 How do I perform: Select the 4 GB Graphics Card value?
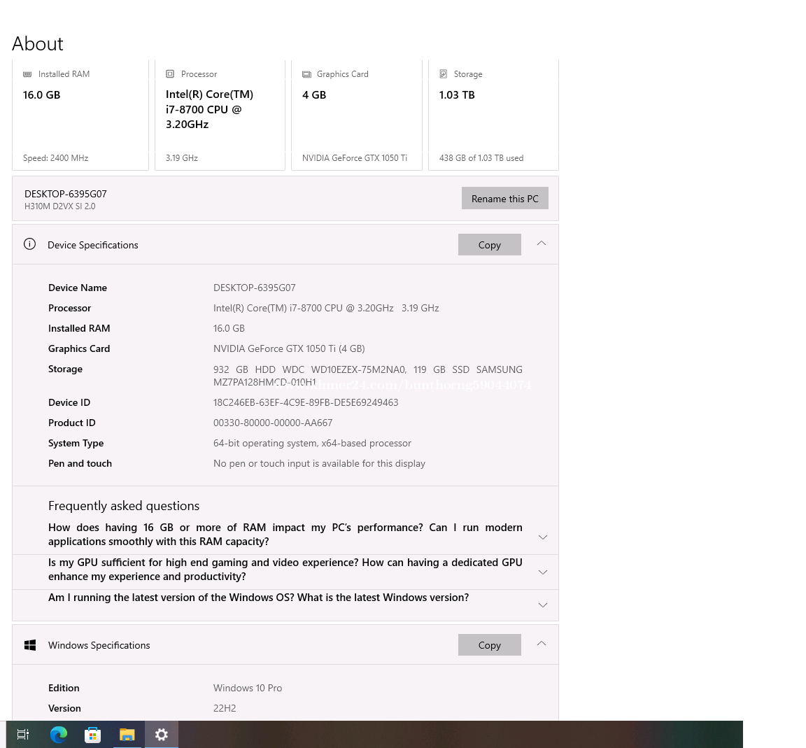pos(314,95)
